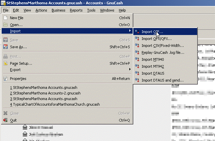Click the icon beside Import QIF
The height and width of the screenshot is (141, 215).
[137, 32]
